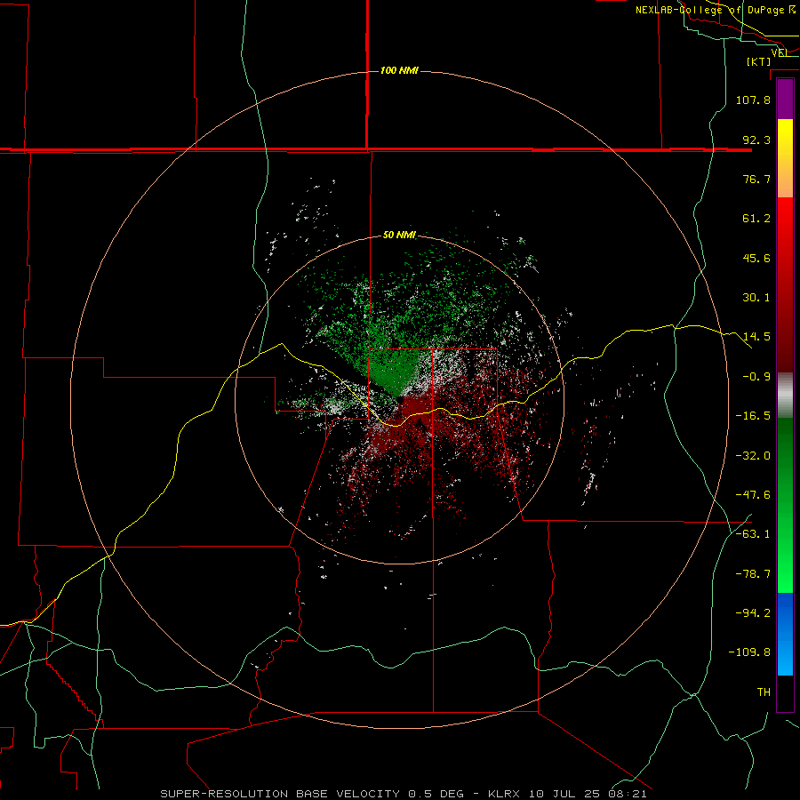Click the yellow-orange segment of color bar
This screenshot has width=800, height=800.
785,158
